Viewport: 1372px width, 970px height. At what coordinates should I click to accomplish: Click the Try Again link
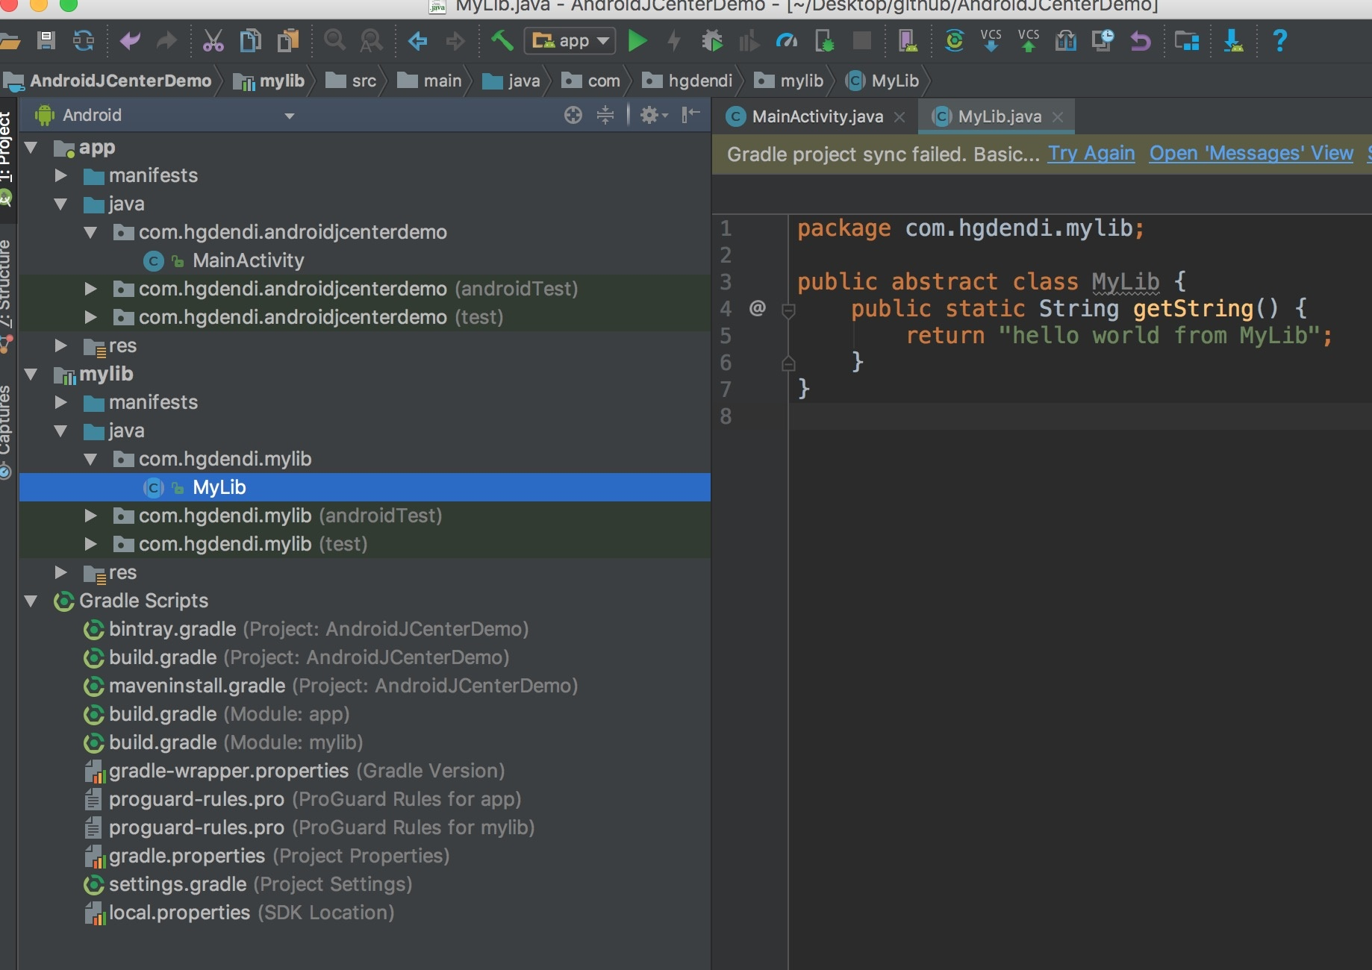pyautogui.click(x=1091, y=154)
